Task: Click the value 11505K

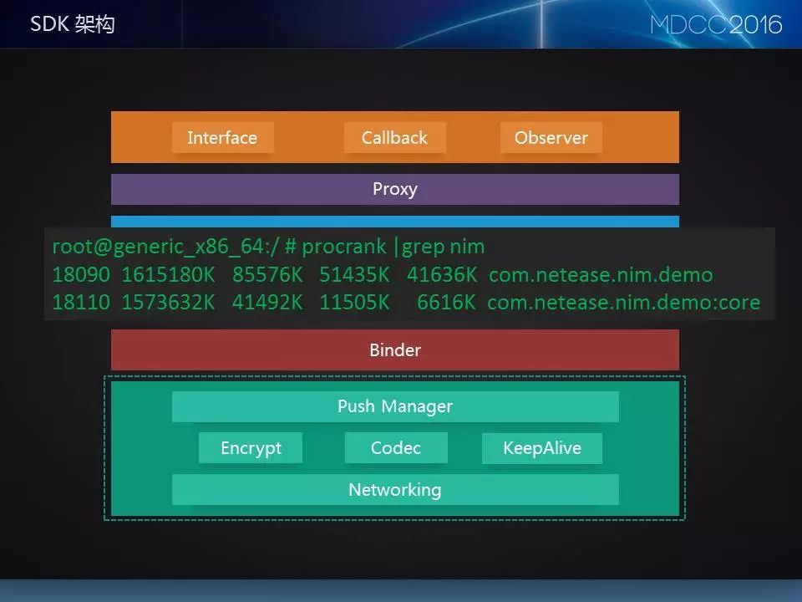Action: 354,302
